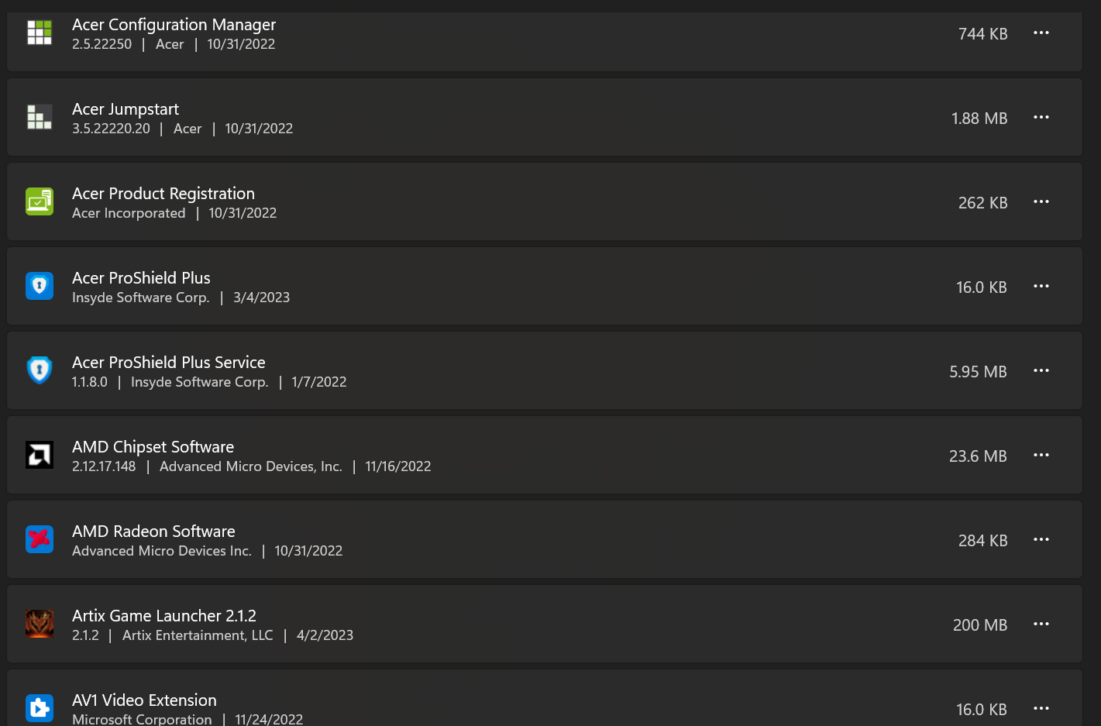Click the Artix Entertainment, LLC publisher
Screen dimensions: 1101x726
(198, 635)
